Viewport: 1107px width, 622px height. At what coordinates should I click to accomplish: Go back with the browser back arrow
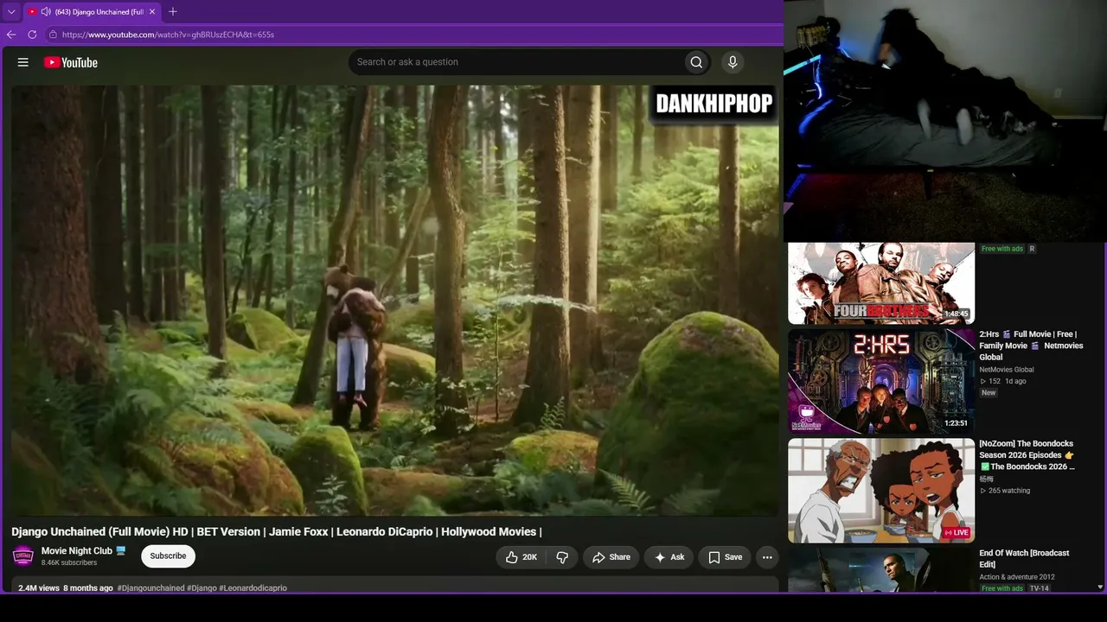(11, 35)
